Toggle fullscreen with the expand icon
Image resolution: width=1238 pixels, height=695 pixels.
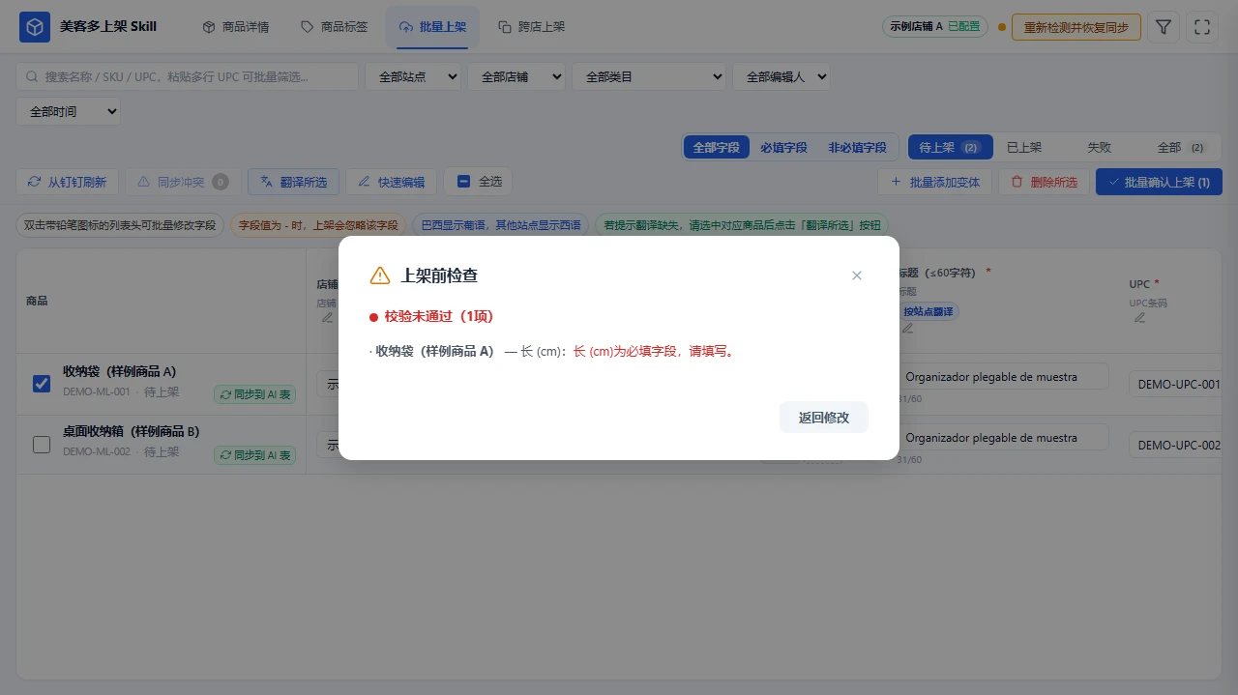1202,27
